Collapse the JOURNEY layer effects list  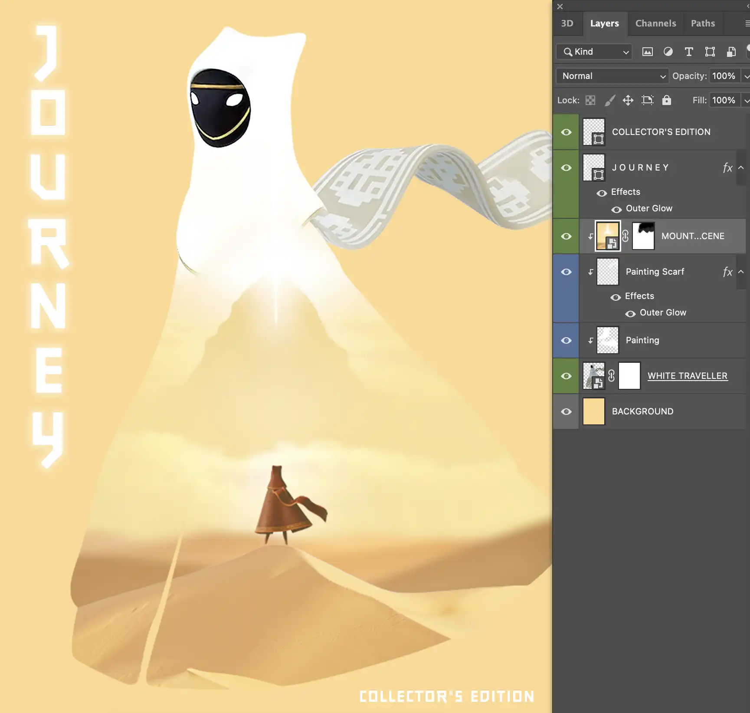coord(741,168)
